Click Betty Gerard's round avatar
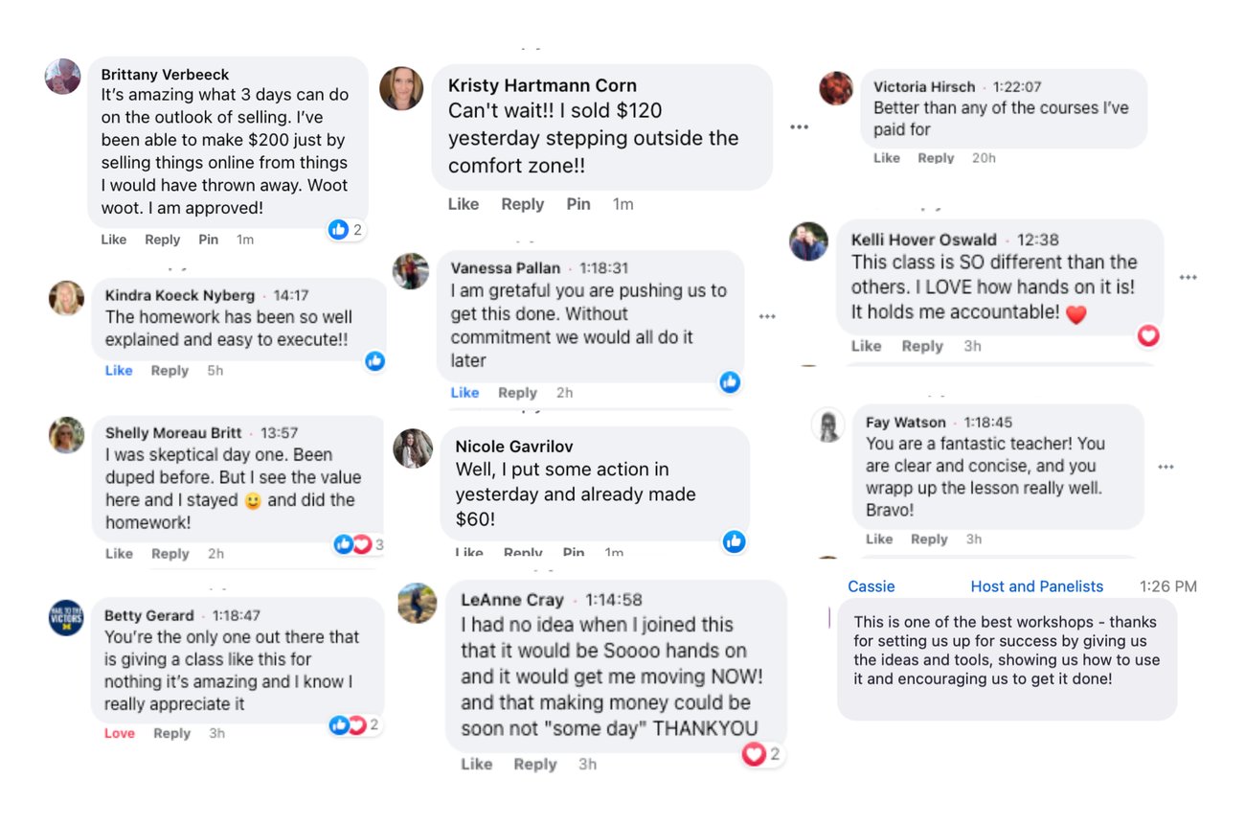Viewport: 1245px width, 826px height. [66, 618]
